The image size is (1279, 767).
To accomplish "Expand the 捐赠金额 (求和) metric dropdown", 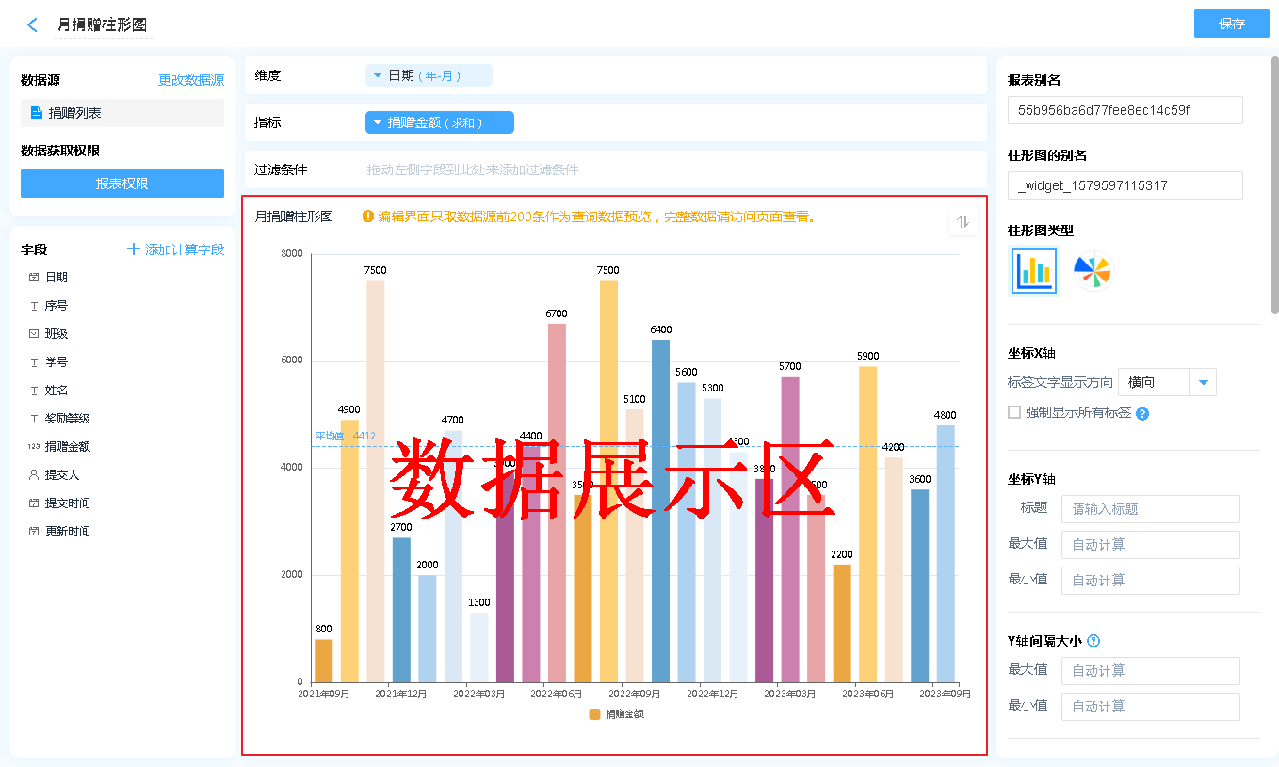I will (378, 122).
